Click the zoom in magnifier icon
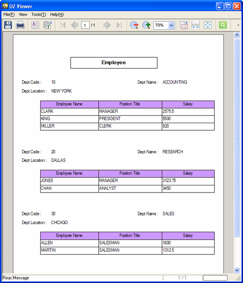This screenshot has width=243, height=283. (x=146, y=25)
